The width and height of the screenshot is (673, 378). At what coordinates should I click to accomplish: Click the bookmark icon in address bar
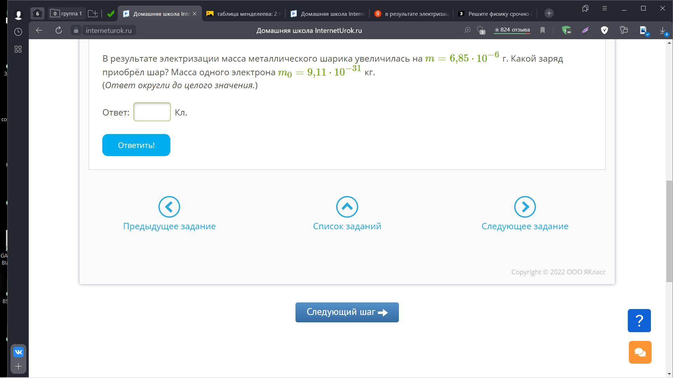tap(543, 30)
